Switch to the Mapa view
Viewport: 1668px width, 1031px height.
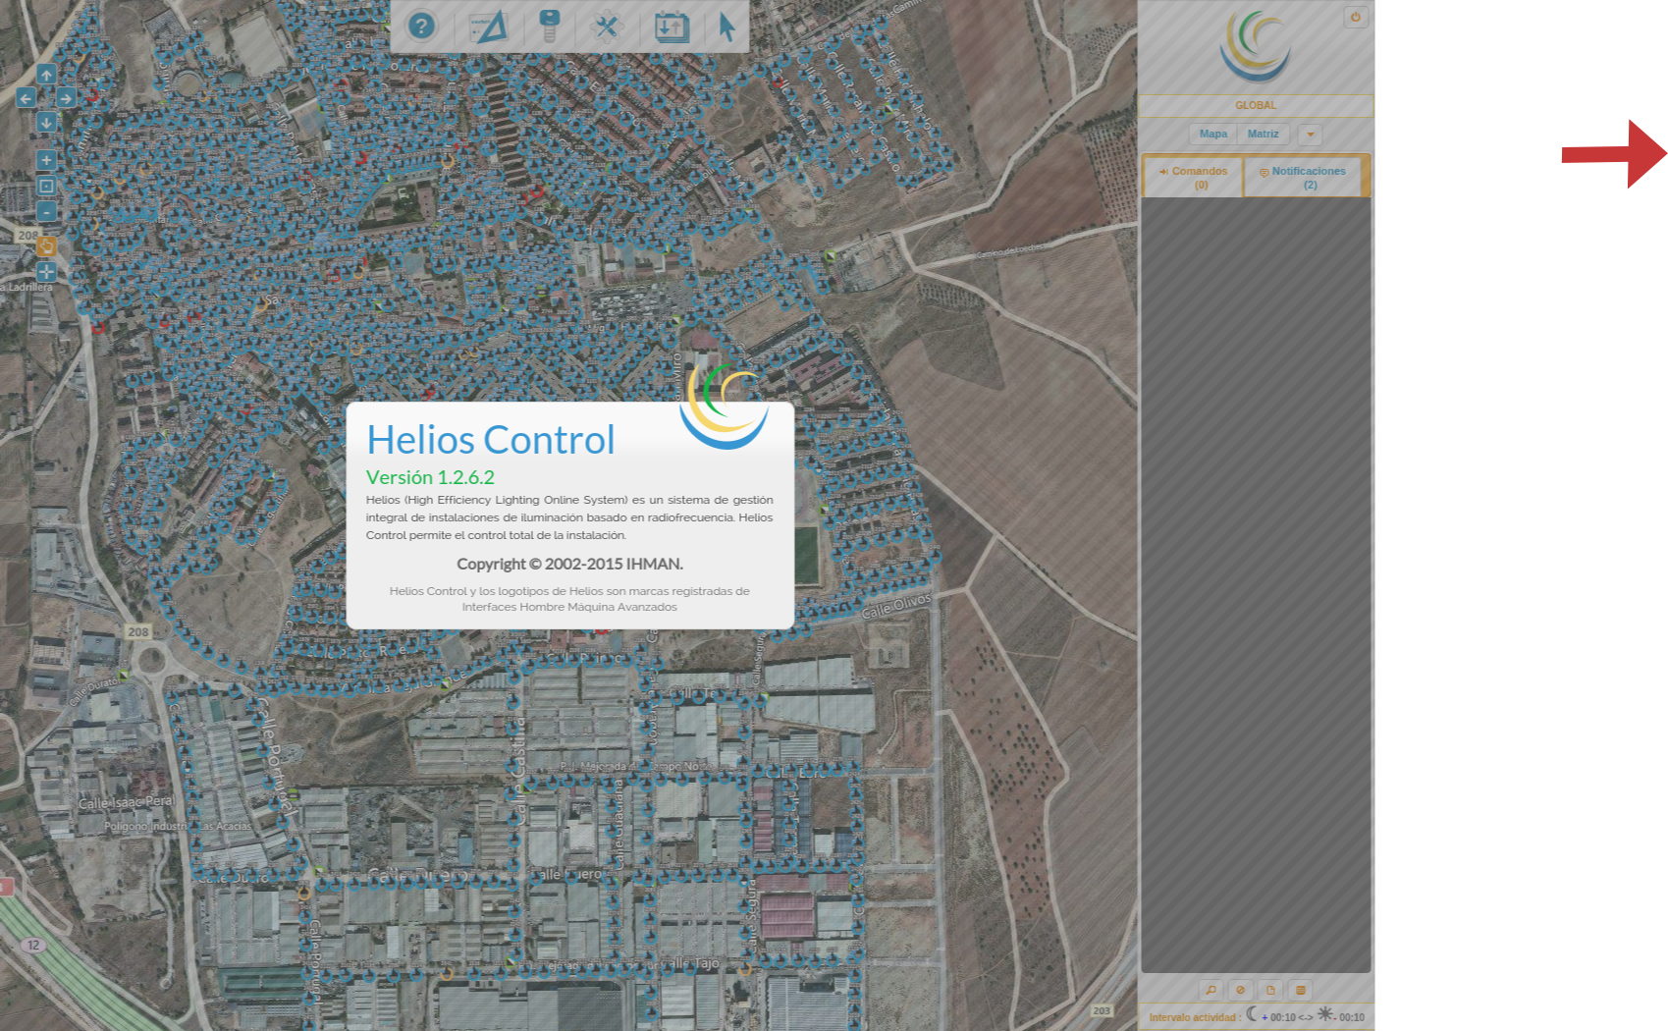click(x=1212, y=134)
